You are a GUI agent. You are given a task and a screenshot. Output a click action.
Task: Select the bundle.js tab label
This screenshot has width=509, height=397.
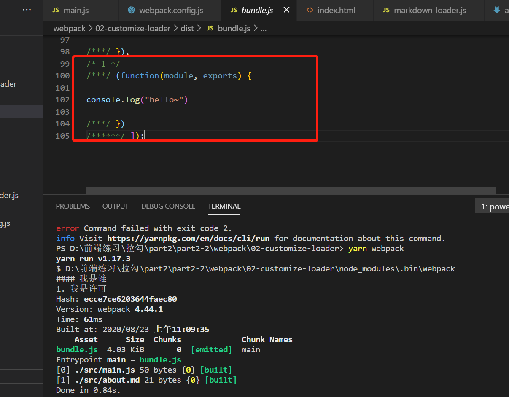[x=257, y=10]
